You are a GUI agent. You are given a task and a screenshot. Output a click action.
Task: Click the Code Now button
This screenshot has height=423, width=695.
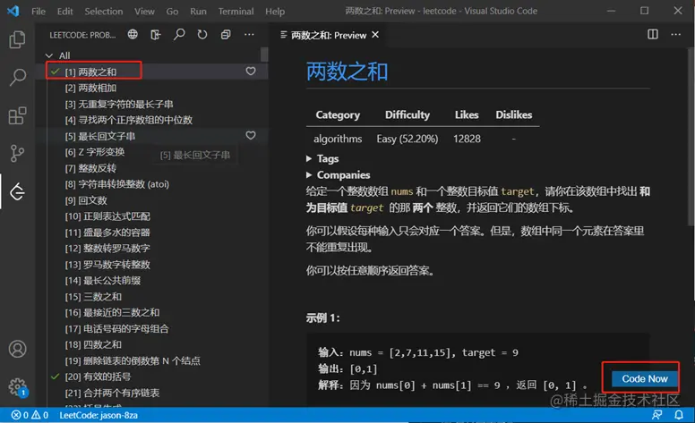(x=645, y=378)
